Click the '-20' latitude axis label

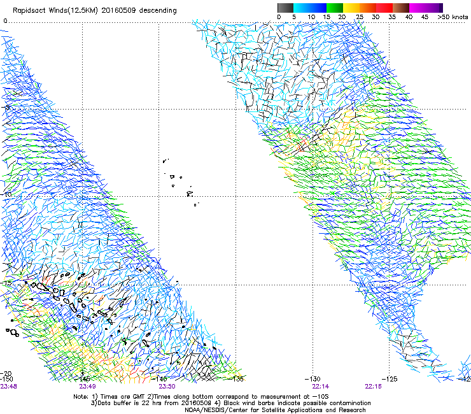pos(6,373)
